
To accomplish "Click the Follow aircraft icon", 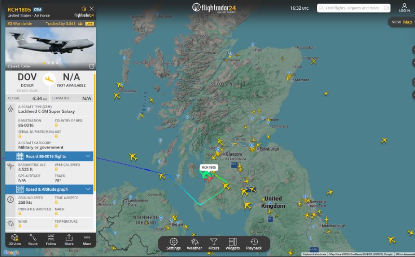I will click(51, 239).
